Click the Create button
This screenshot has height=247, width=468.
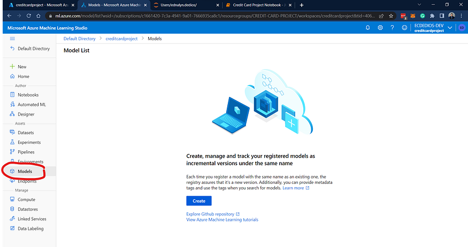(x=199, y=201)
